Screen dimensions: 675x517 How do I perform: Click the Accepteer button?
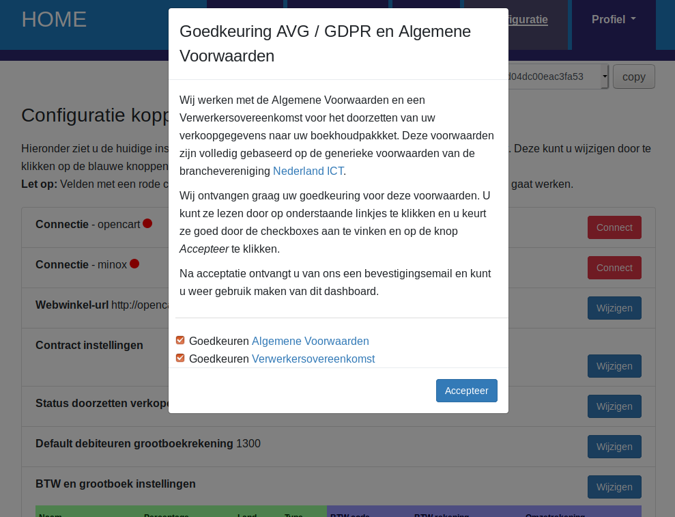[466, 391]
